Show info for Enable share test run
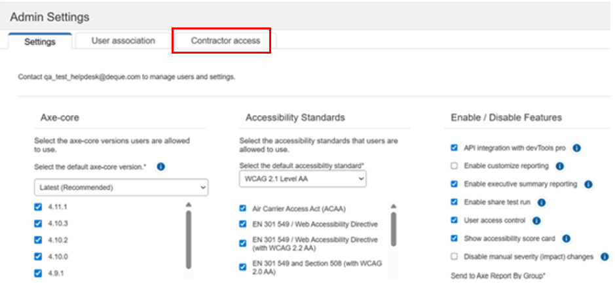 click(x=542, y=202)
